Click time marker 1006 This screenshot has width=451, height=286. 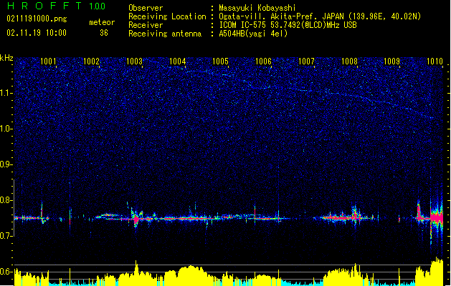tap(263, 61)
